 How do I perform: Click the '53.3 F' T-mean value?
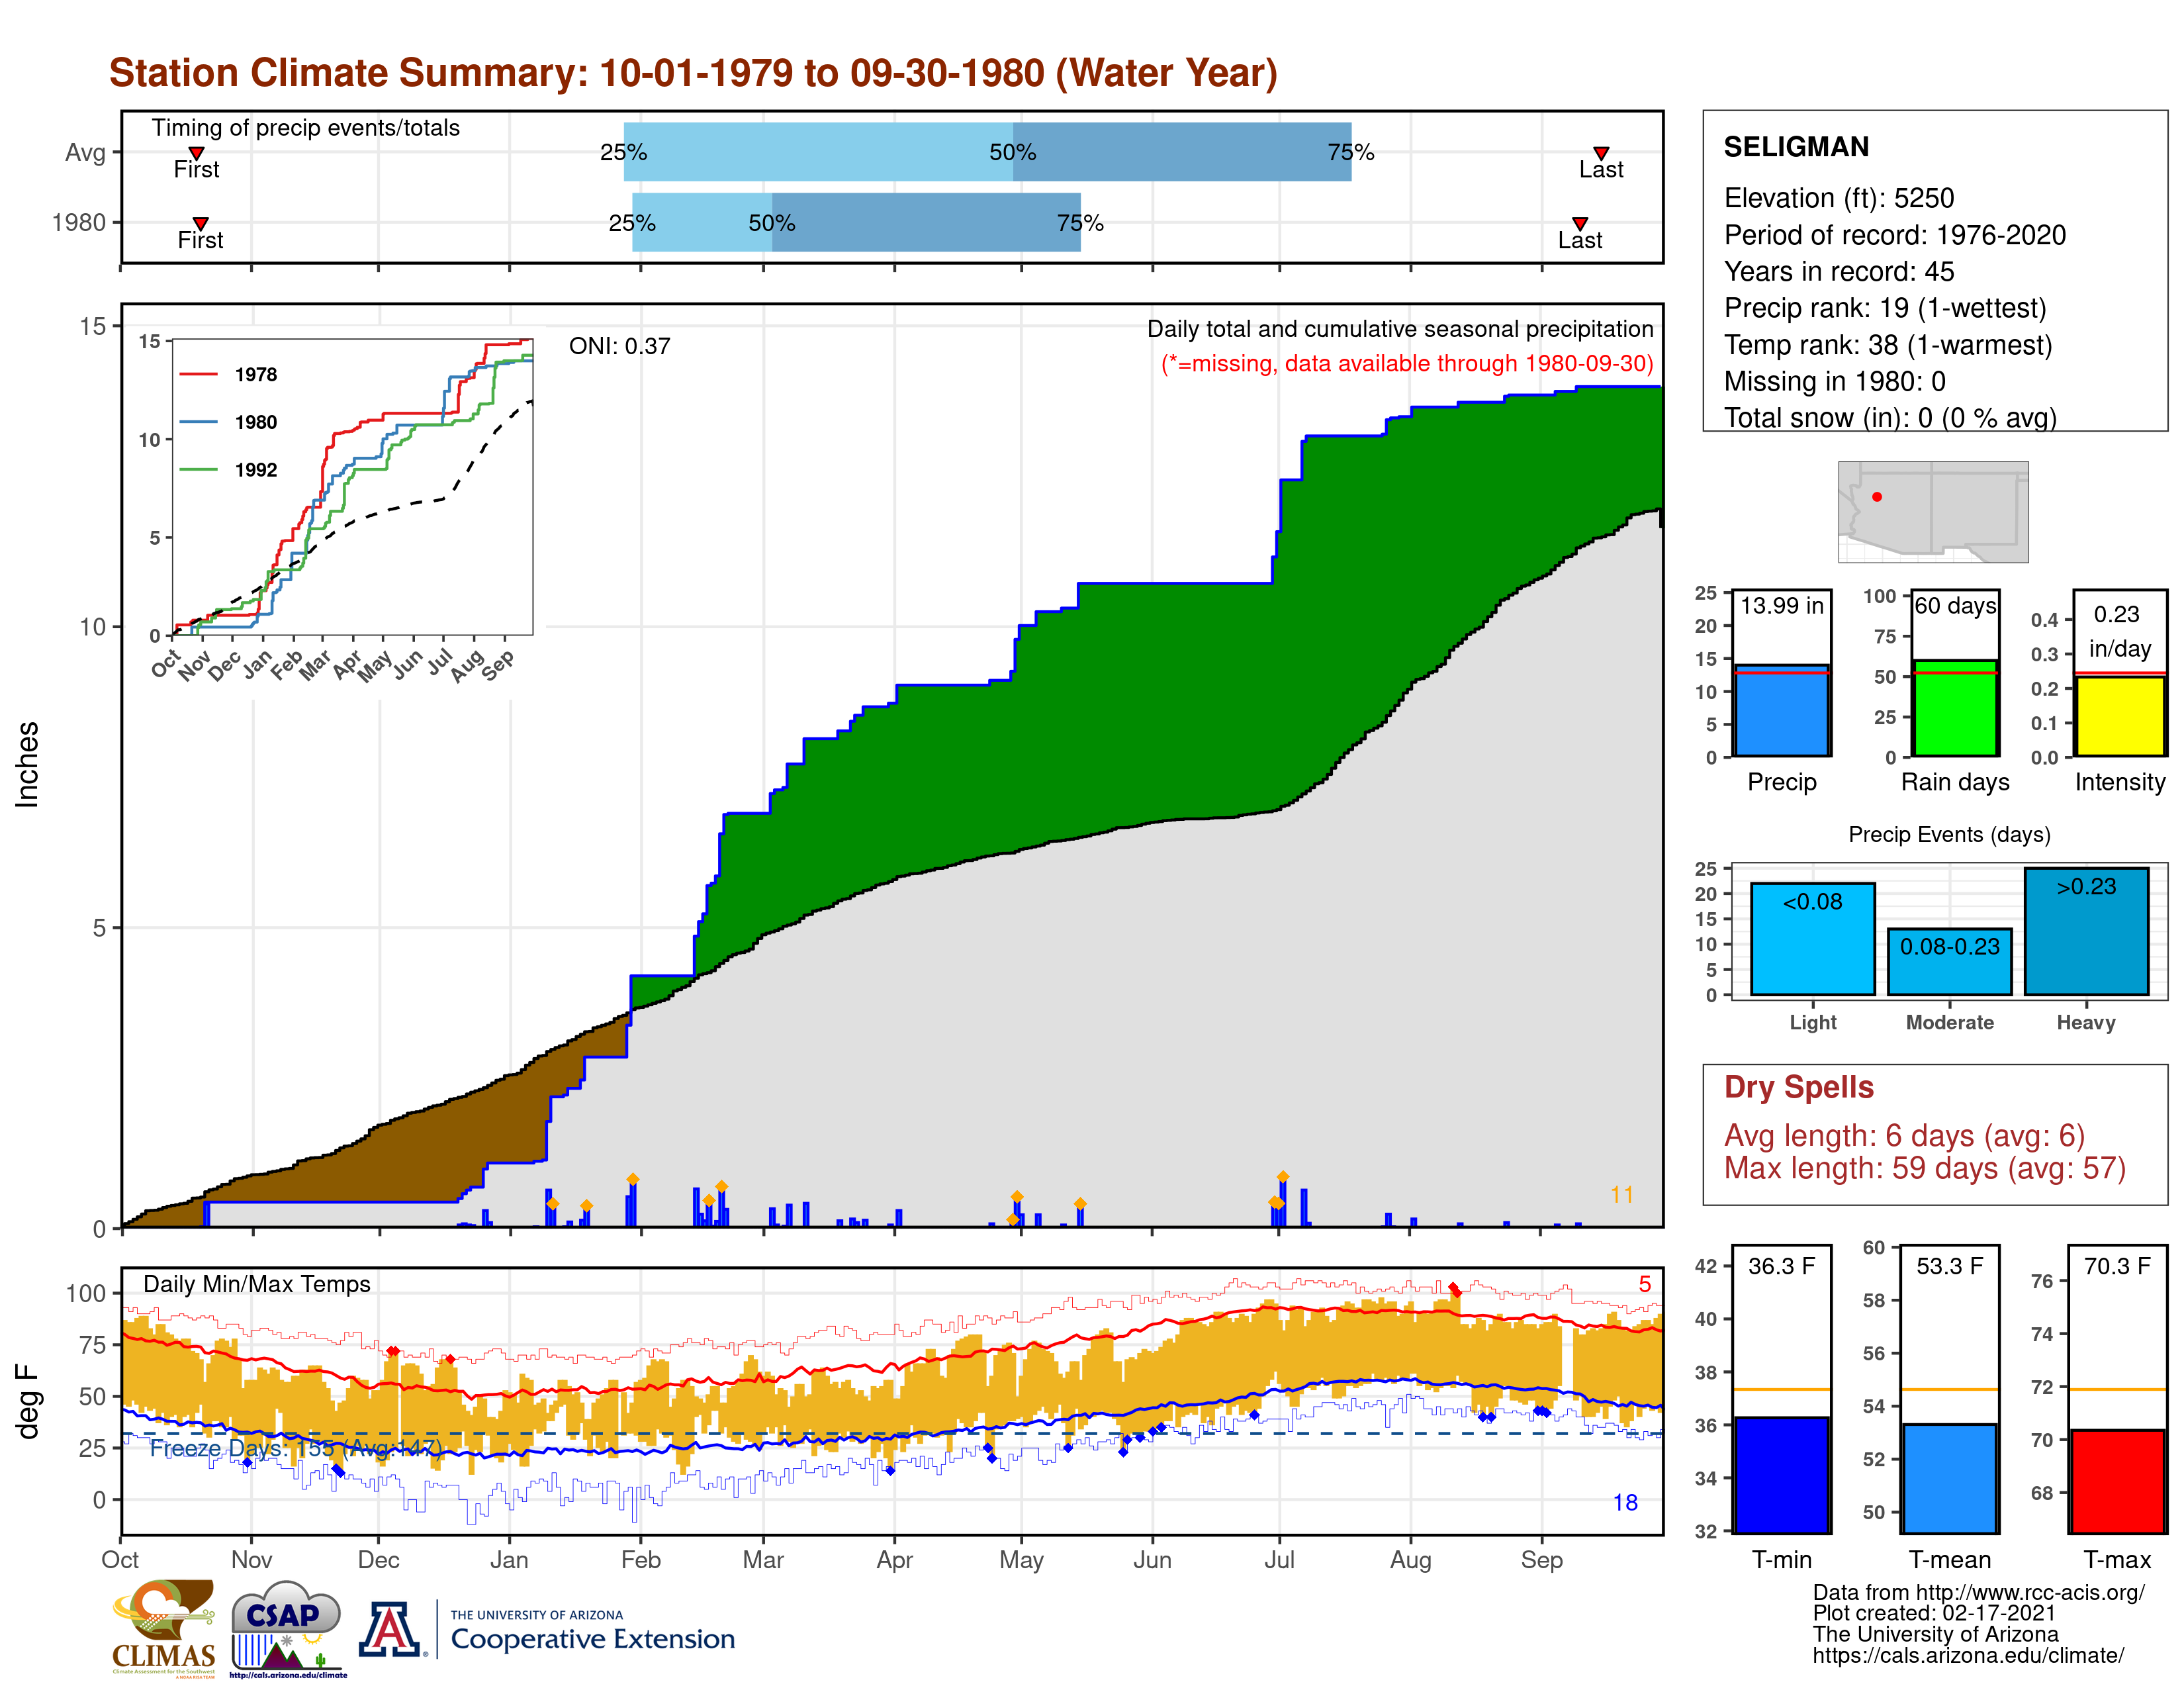(x=1949, y=1266)
